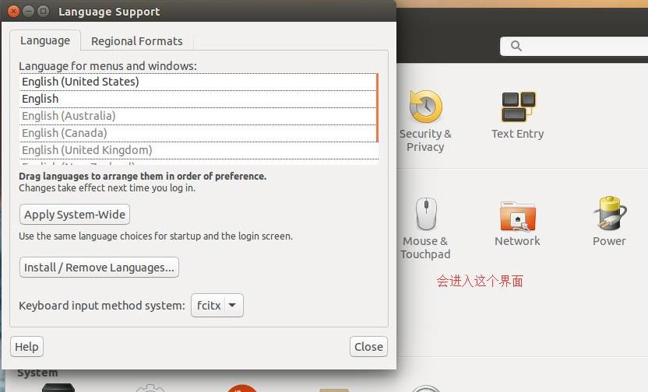Select English (United Kingdom) in the list
Viewport: 648px width, 392px height.
pyautogui.click(x=86, y=150)
